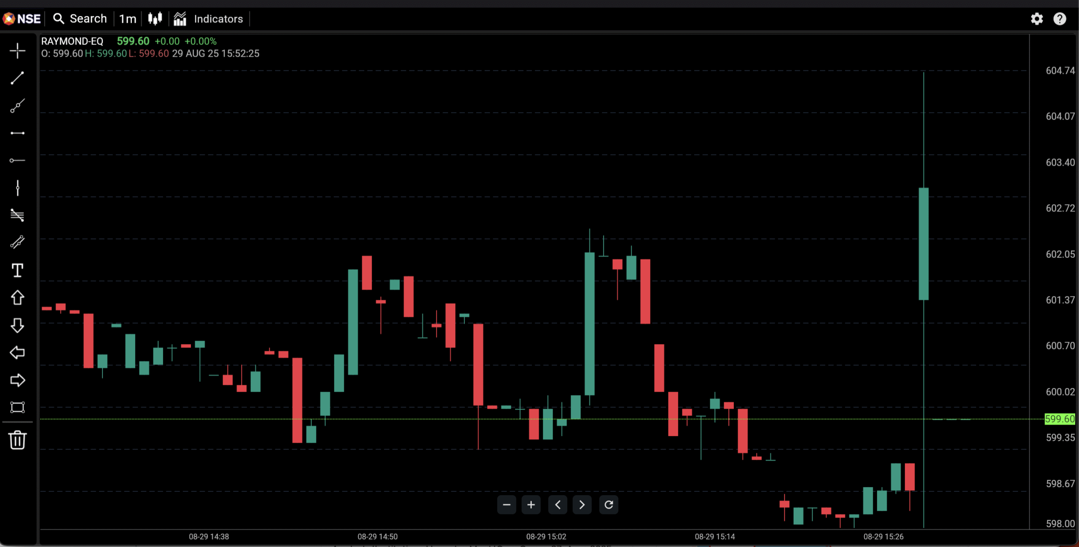Select the up arrow marker tool
1079x547 pixels.
pos(17,298)
